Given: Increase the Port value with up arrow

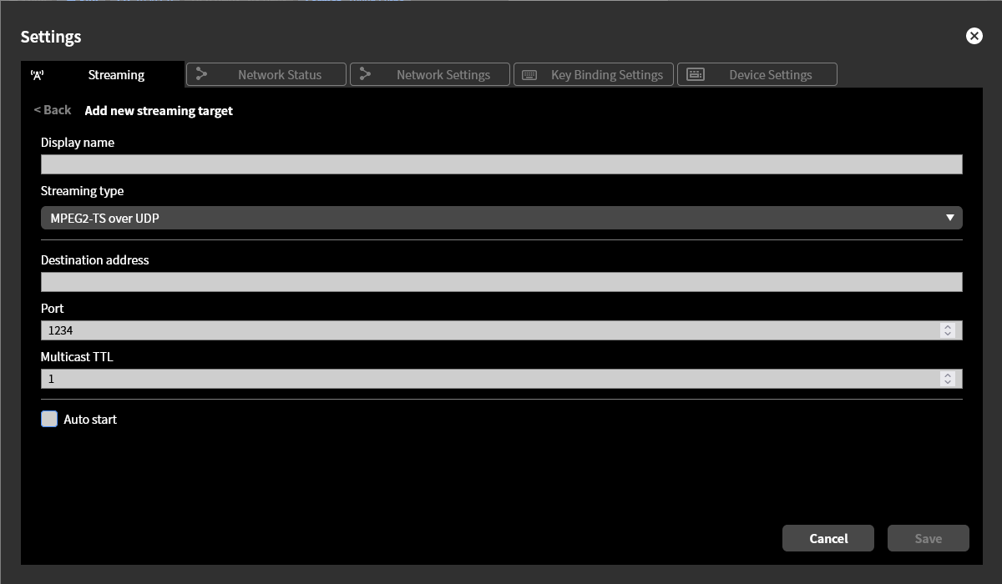Looking at the screenshot, I should [947, 327].
